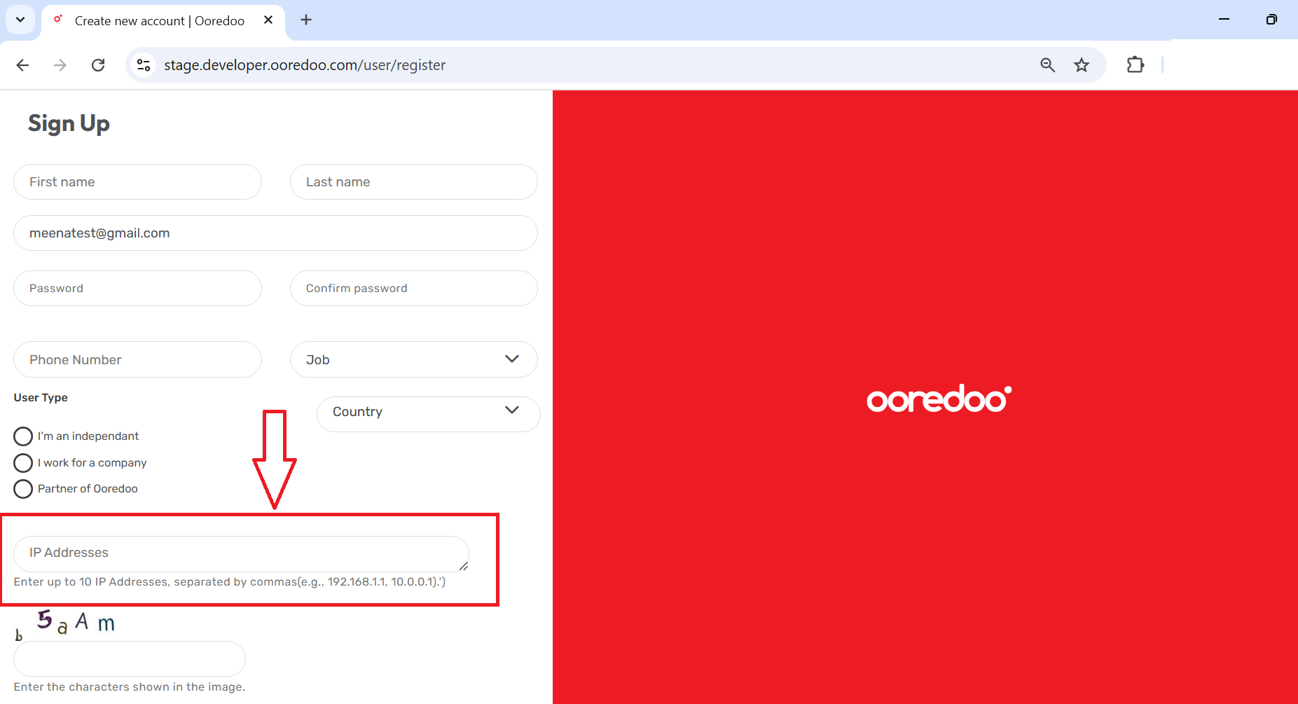1298x704 pixels.
Task: Open site information settings icon in address bar
Action: pyautogui.click(x=144, y=64)
